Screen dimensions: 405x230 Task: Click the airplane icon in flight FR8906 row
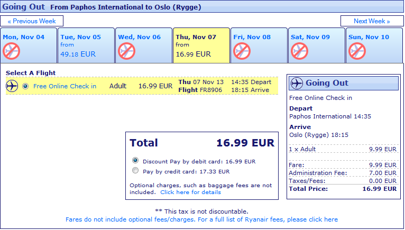[x=12, y=86]
